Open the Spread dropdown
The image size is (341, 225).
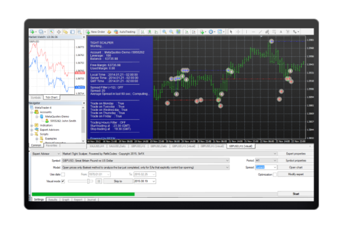click(266, 167)
